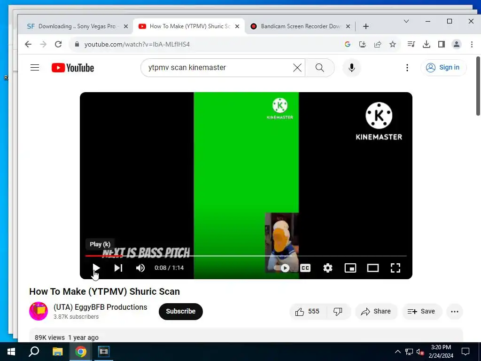Image resolution: width=481 pixels, height=361 pixels.
Task: View site information lock icon
Action: click(77, 44)
